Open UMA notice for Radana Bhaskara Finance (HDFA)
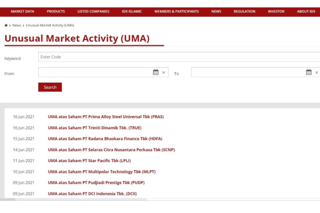Image resolution: width=320 pixels, height=213 pixels. click(x=105, y=139)
